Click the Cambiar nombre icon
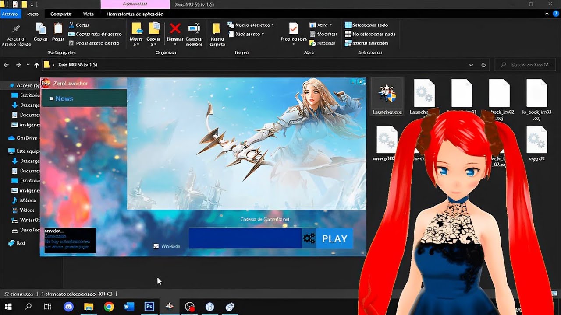561x315 pixels. click(194, 29)
